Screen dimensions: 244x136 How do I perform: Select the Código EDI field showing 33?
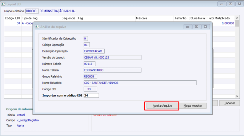90,89
